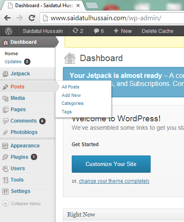
Task: Click the Jetpack icon in sidebar
Action: coord(5,74)
